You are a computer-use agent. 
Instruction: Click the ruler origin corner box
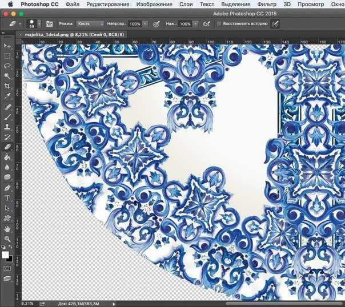19,42
